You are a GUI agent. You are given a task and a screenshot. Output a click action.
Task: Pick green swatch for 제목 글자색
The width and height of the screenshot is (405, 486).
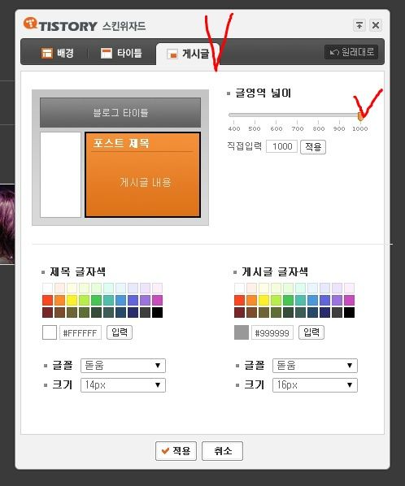(96, 301)
